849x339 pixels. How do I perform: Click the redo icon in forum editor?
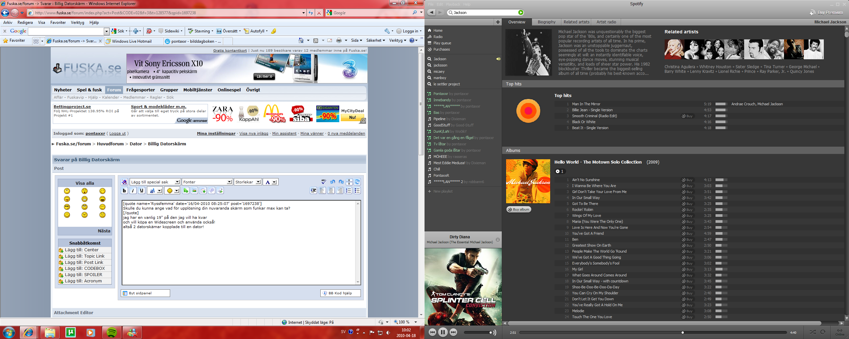(341, 182)
